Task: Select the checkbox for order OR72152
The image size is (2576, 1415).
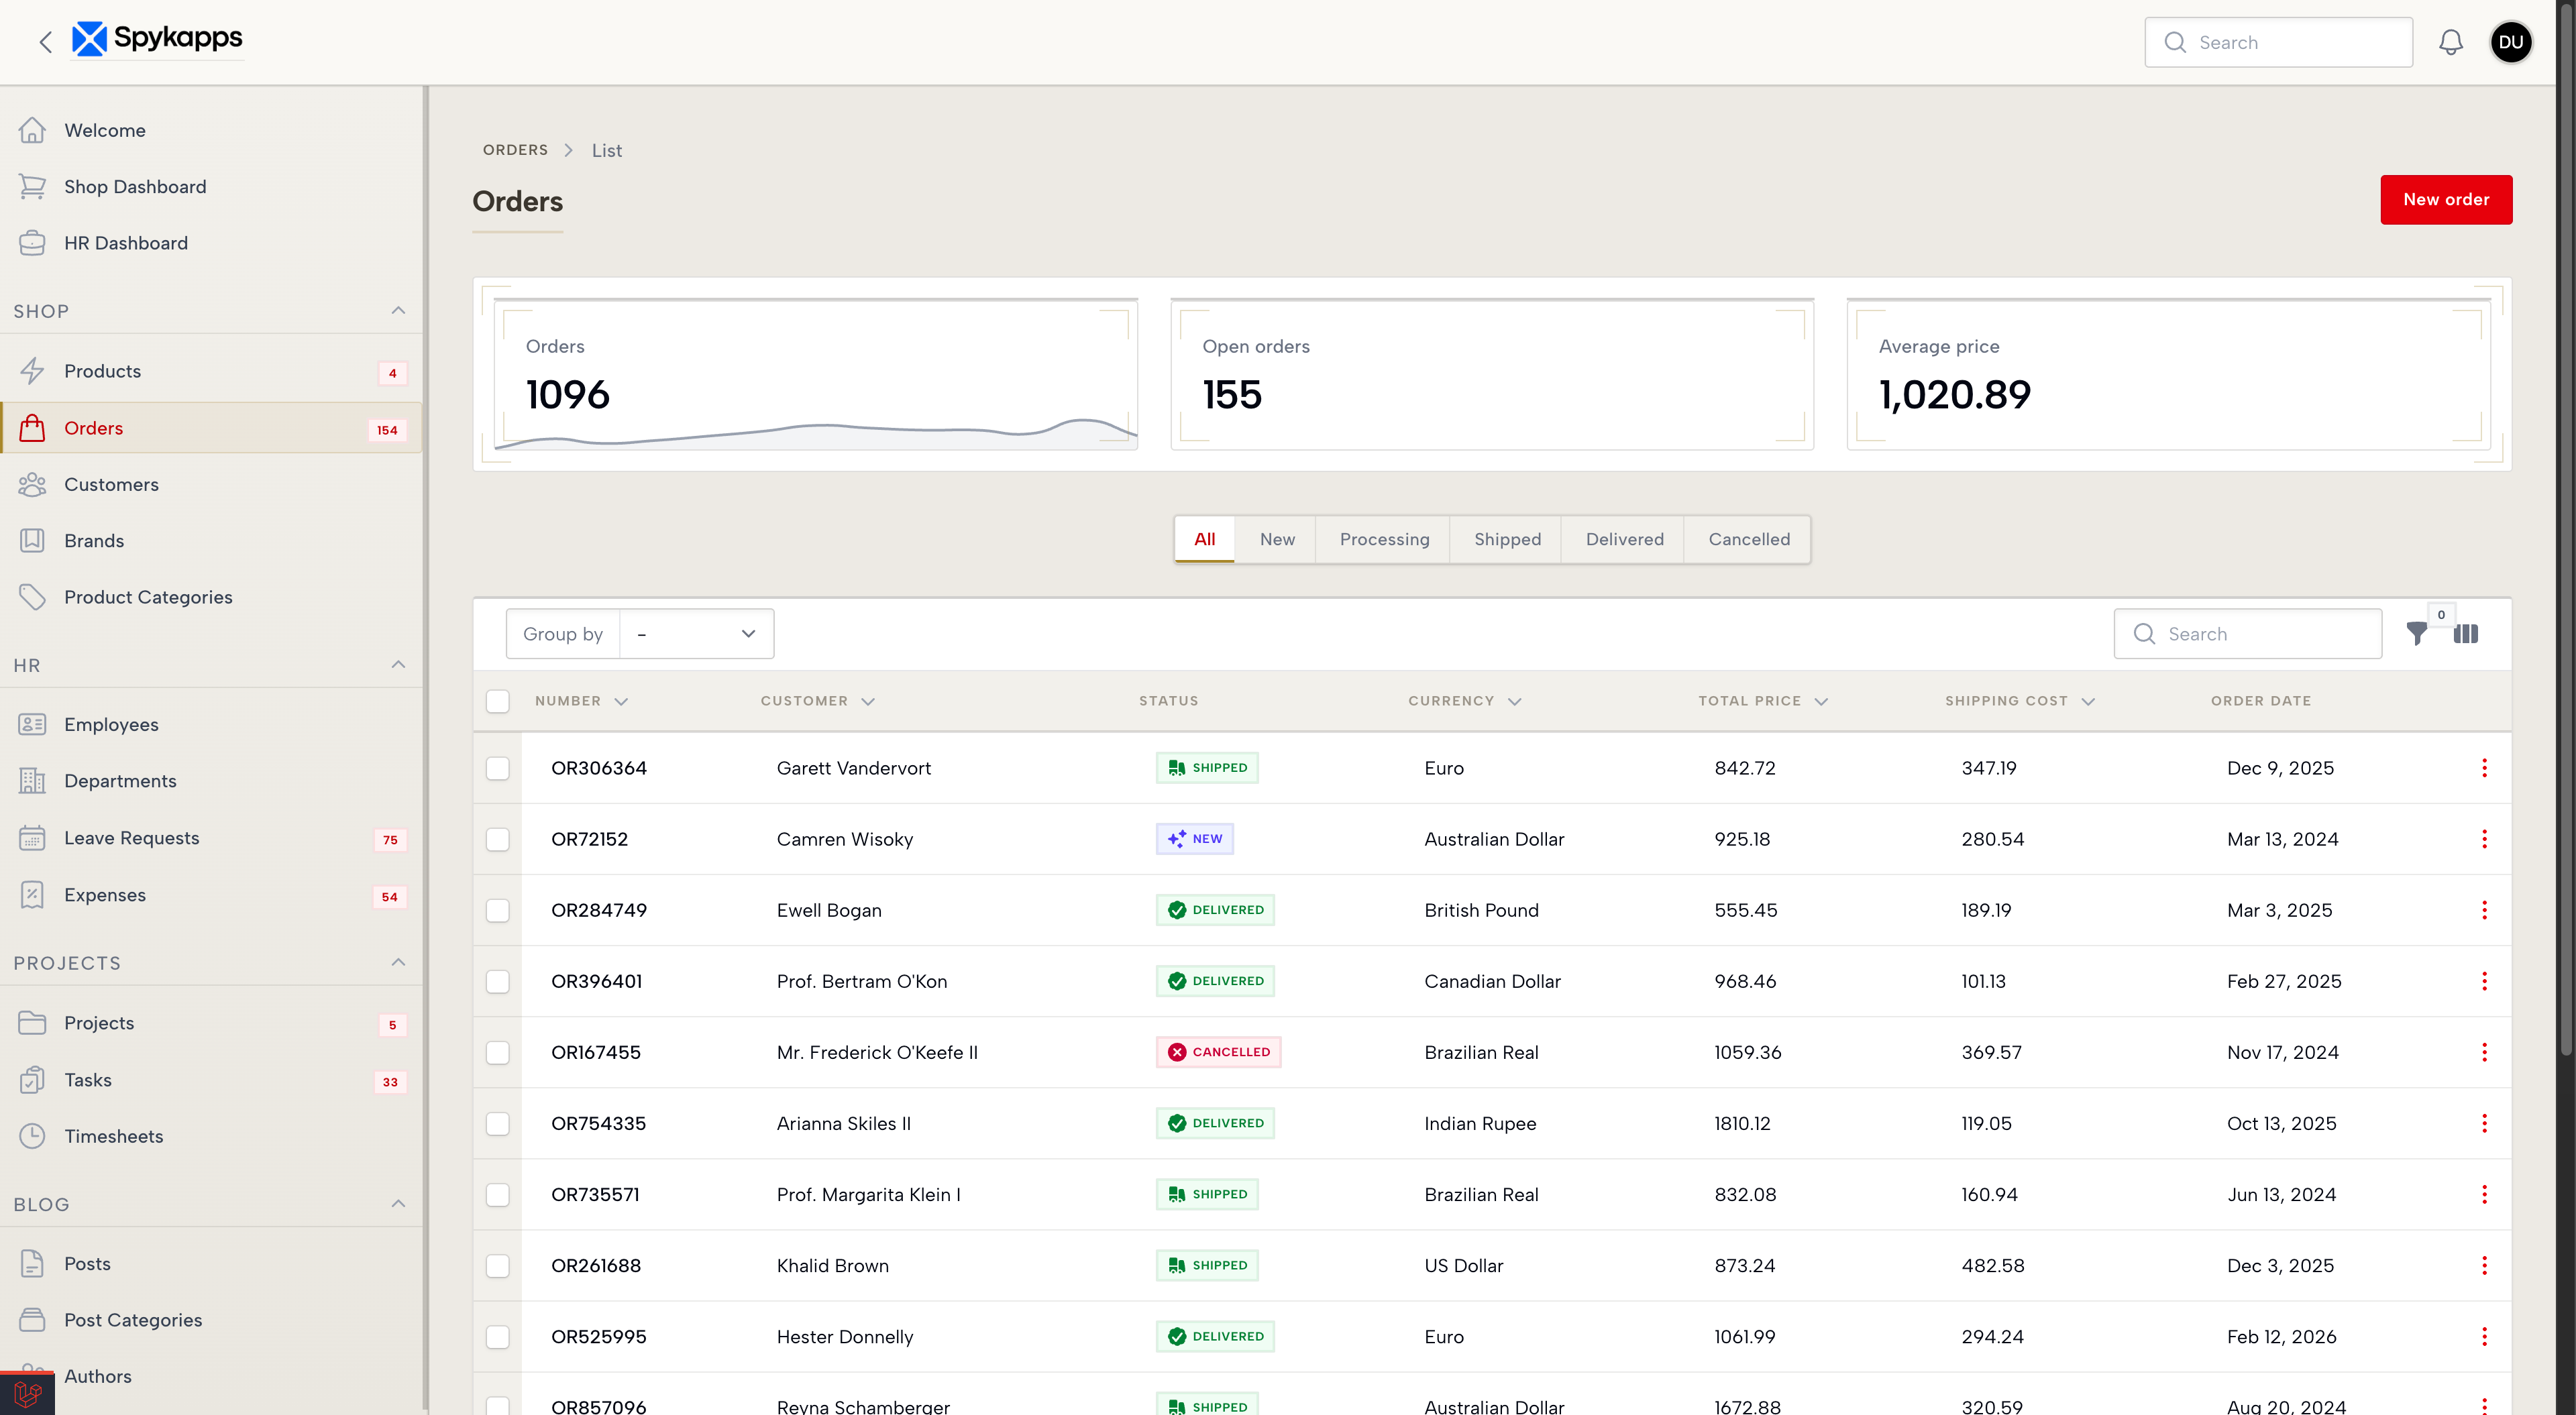Action: 497,839
